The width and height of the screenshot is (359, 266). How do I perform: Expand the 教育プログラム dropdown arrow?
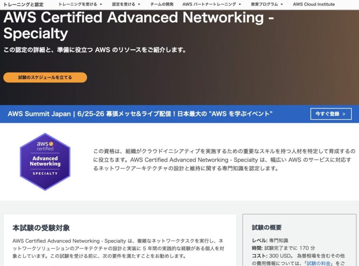coord(282,4)
